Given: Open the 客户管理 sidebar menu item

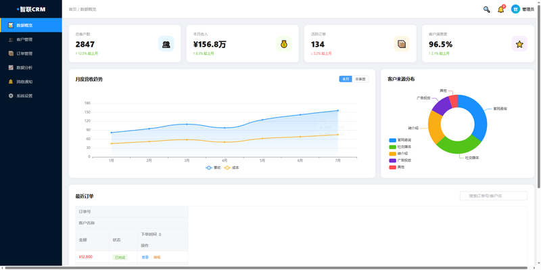Looking at the screenshot, I should 31,39.
